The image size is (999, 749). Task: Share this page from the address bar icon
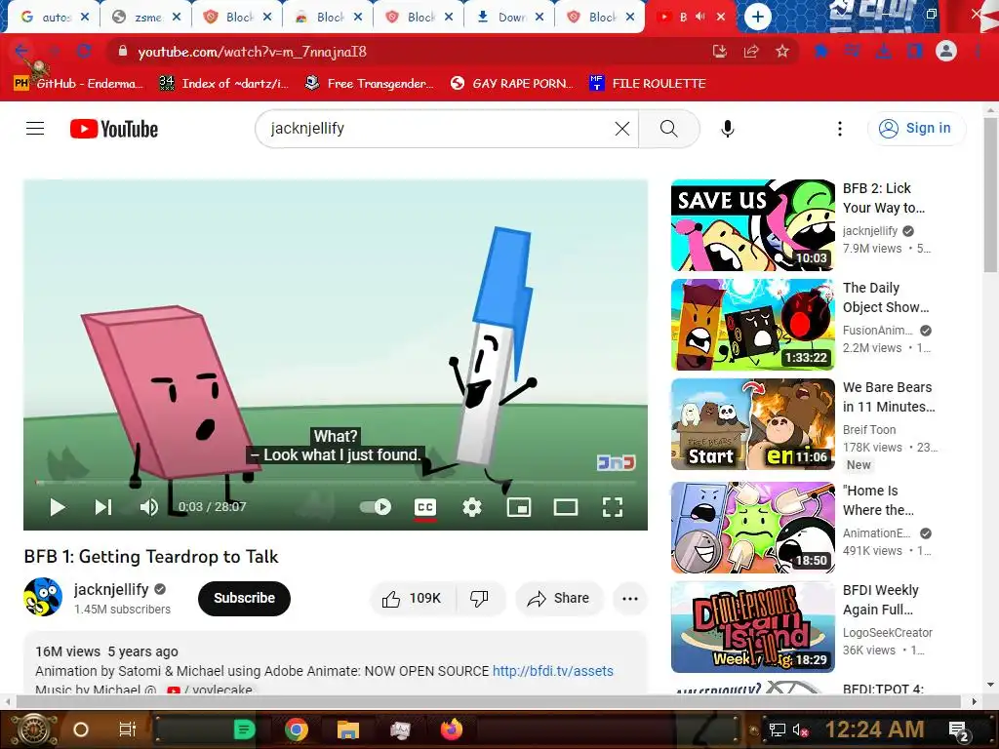[751, 52]
